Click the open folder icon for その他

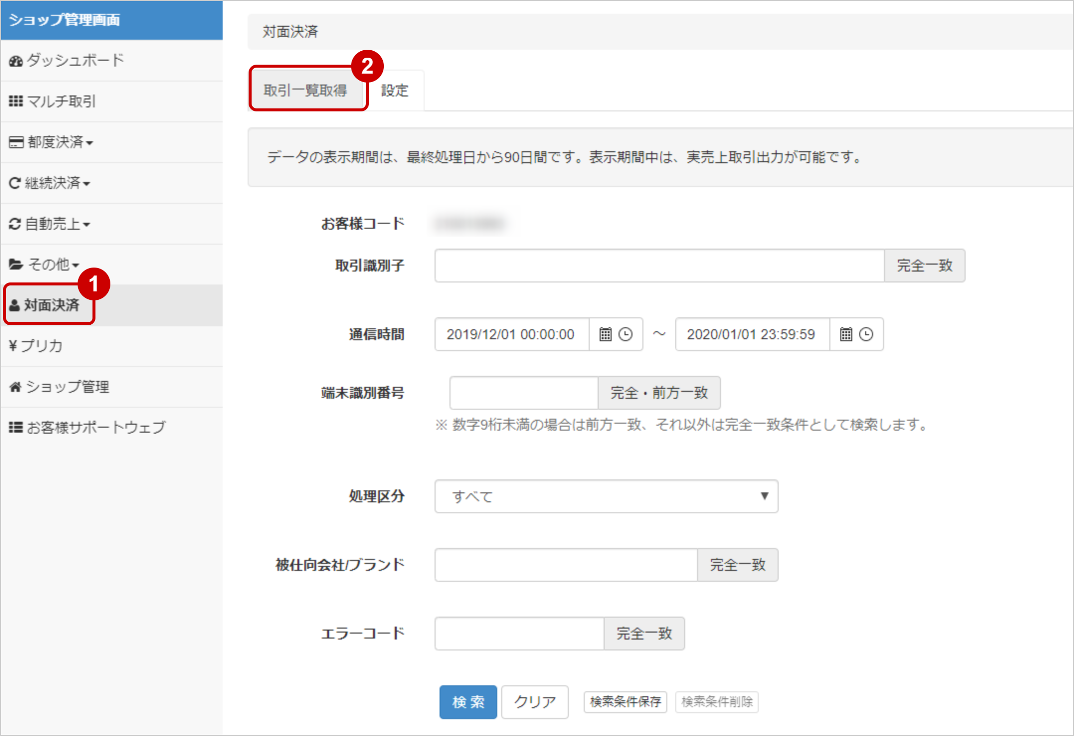point(16,265)
